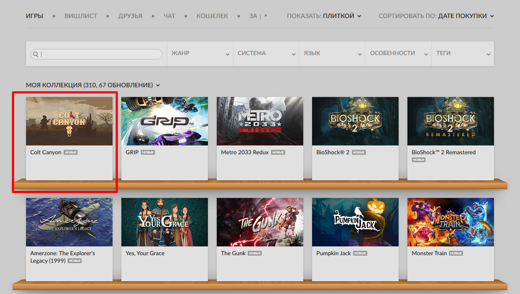Image resolution: width=520 pixels, height=294 pixels.
Task: Open the Pumpkin Jack cover image
Action: click(355, 222)
